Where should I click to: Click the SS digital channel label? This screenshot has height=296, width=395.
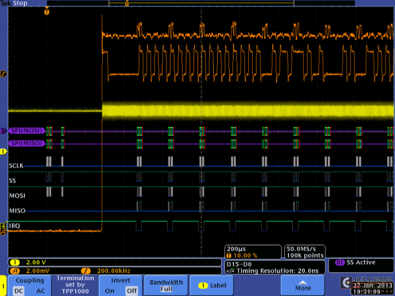[x=12, y=181]
